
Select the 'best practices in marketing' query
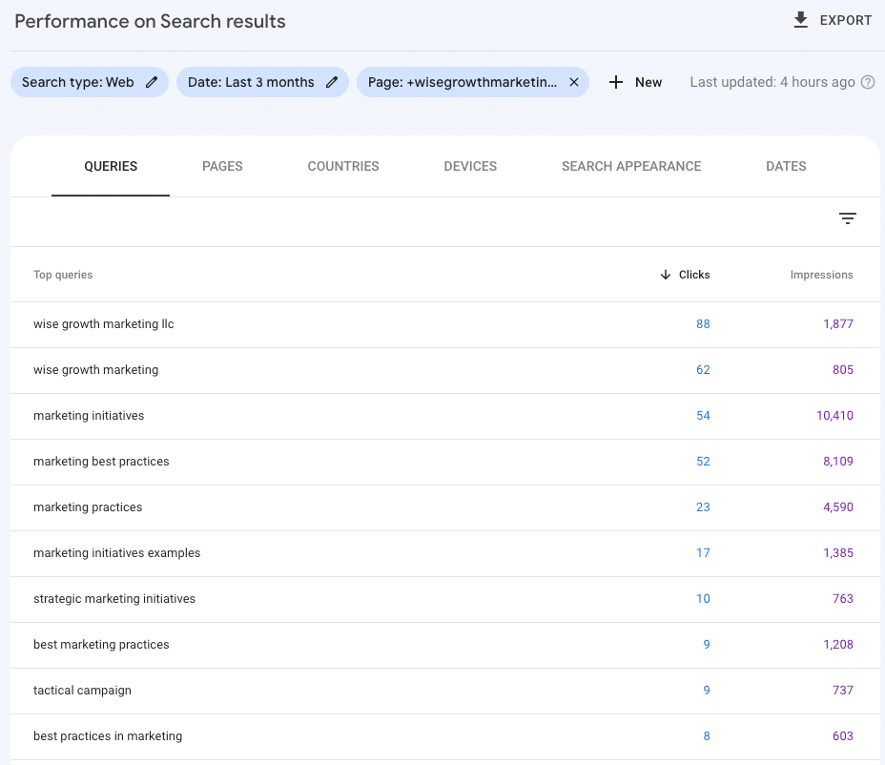(x=108, y=735)
